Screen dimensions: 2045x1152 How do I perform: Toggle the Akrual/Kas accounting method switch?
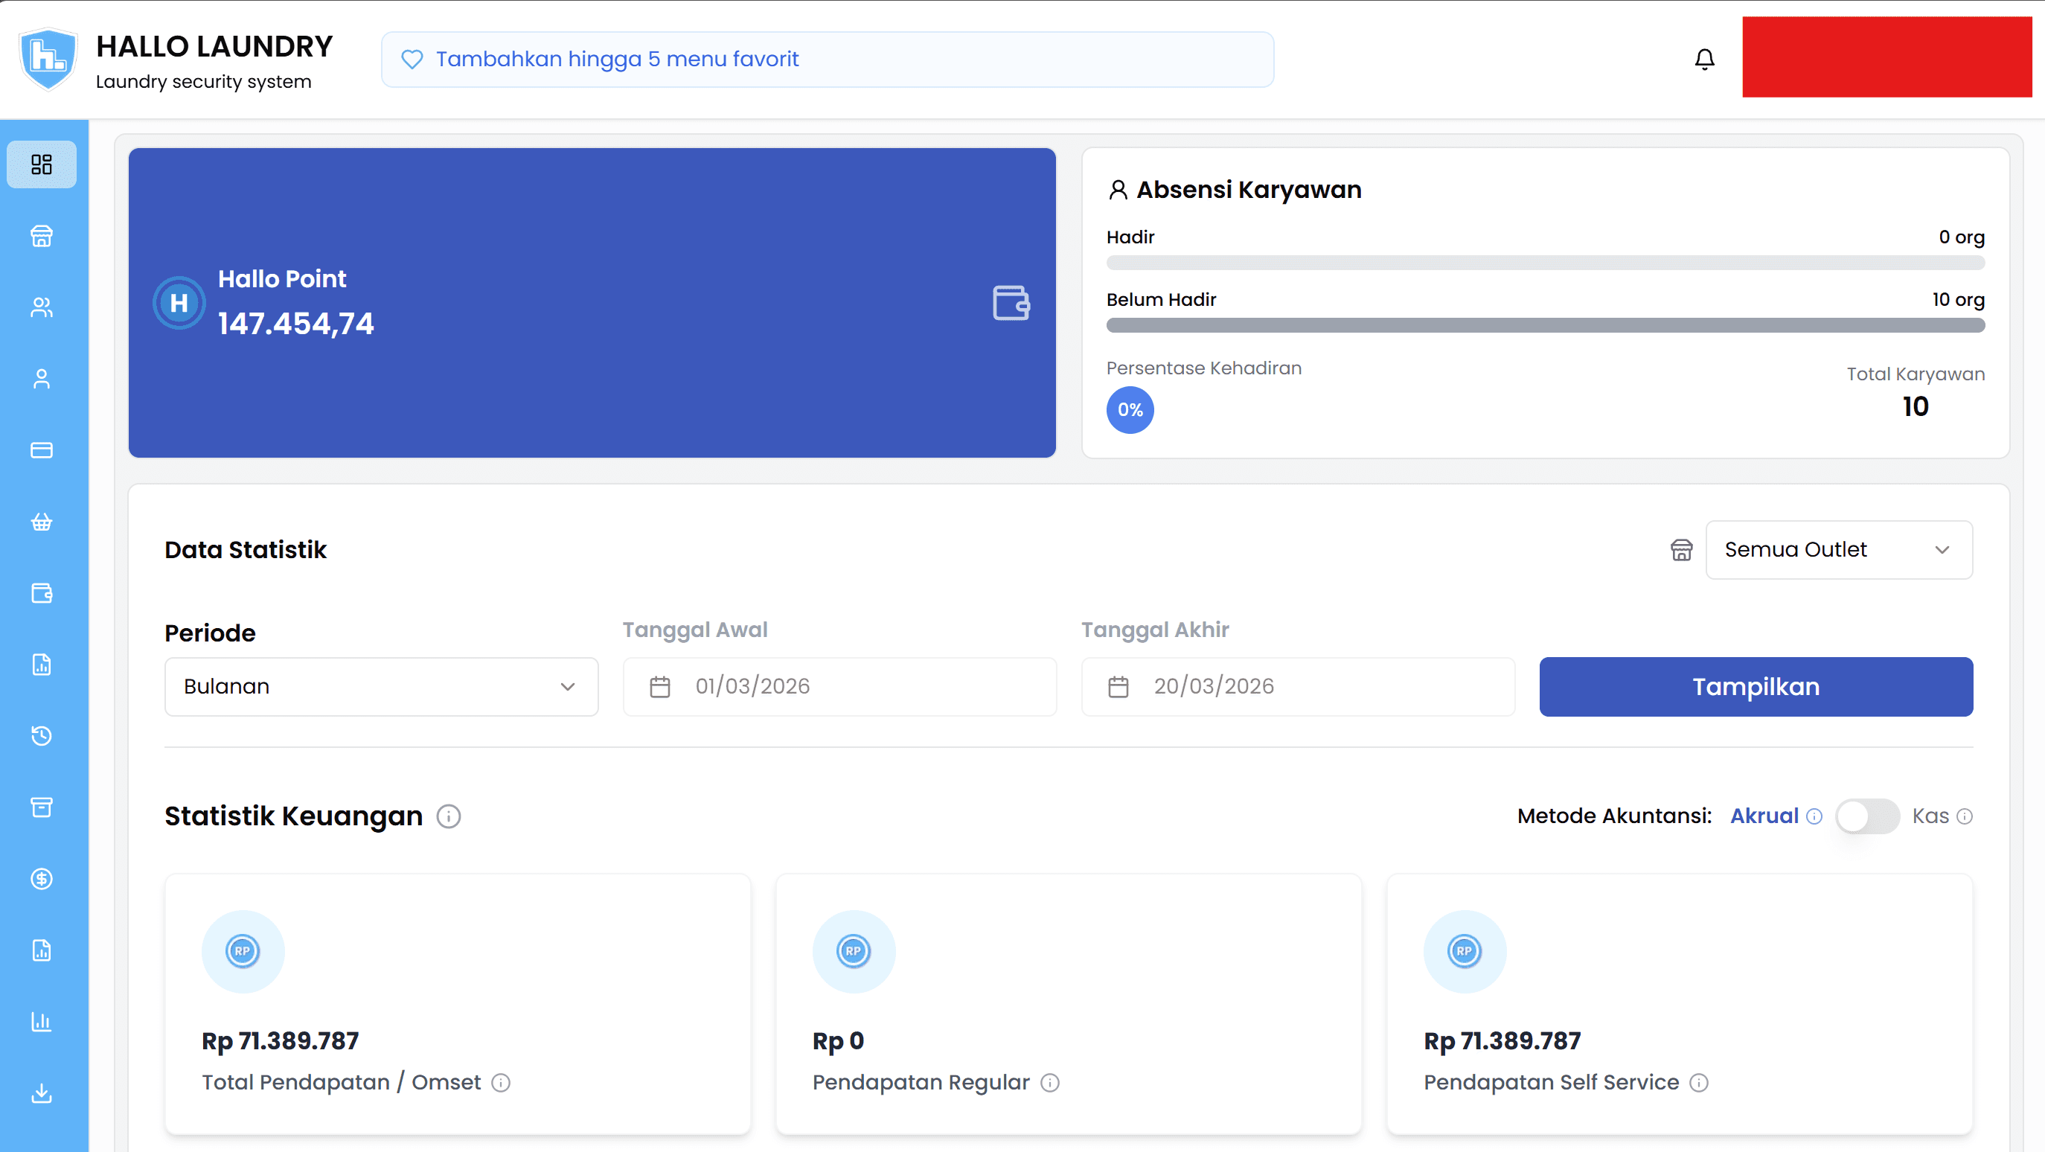pos(1867,816)
